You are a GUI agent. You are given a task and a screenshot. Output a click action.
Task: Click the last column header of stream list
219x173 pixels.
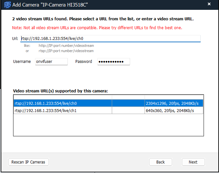pos(174,97)
